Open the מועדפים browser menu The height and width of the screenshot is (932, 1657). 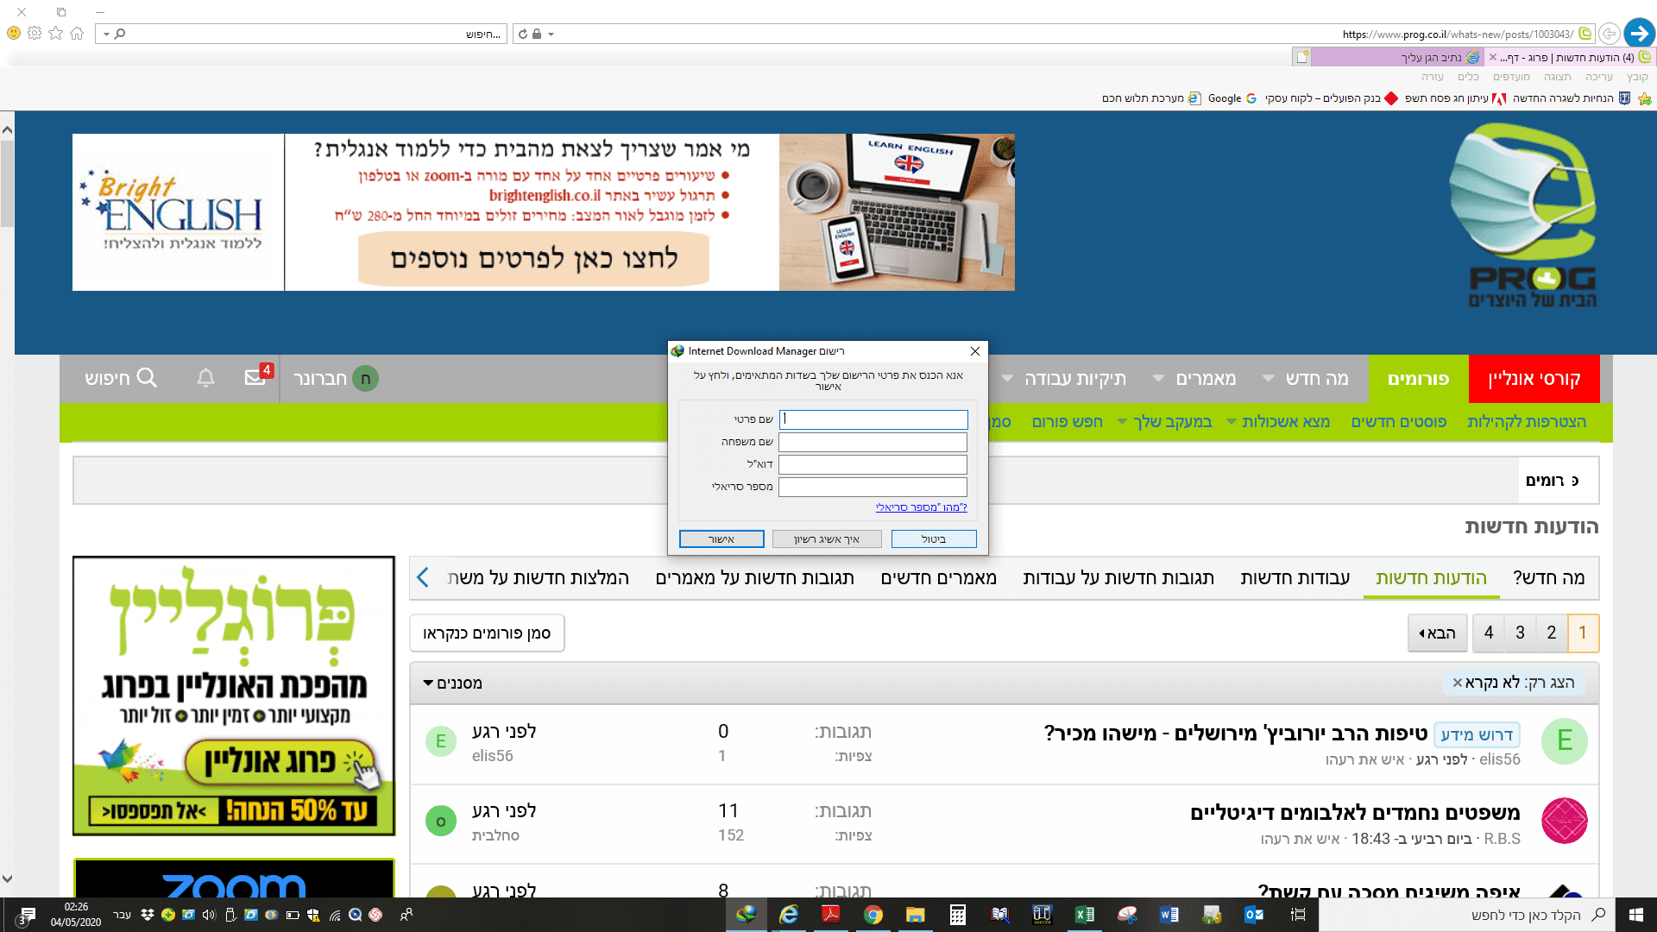tap(1511, 77)
